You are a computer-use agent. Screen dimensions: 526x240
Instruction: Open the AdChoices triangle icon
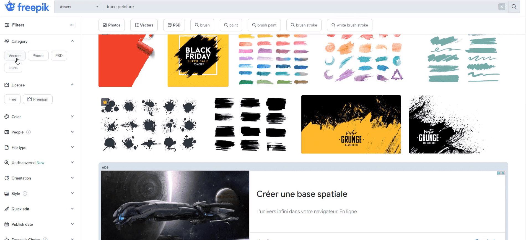pos(499,173)
